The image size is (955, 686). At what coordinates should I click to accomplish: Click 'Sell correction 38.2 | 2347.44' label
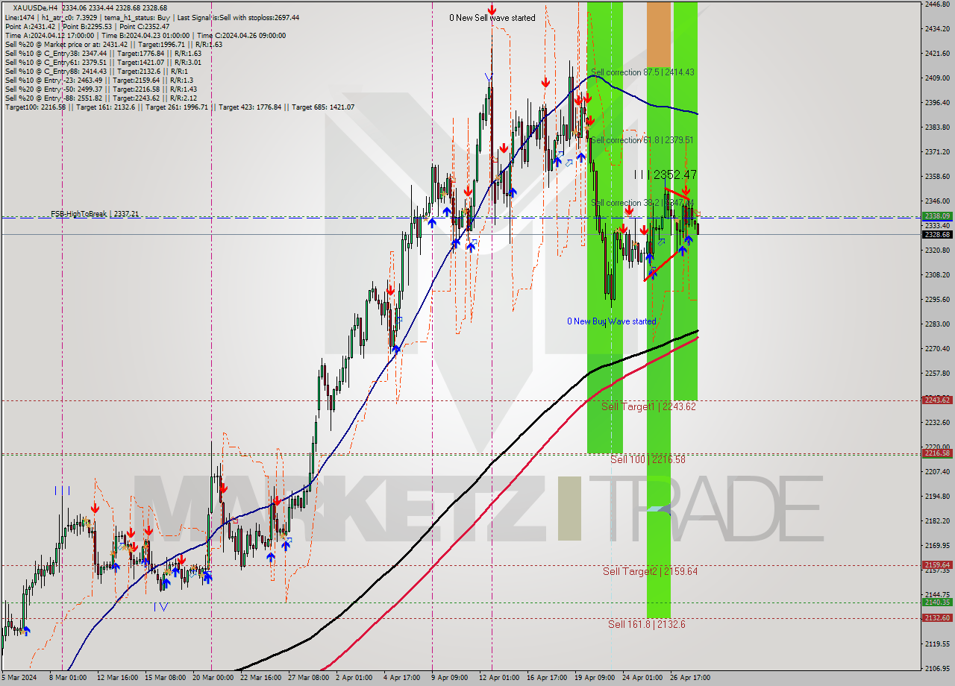point(642,203)
